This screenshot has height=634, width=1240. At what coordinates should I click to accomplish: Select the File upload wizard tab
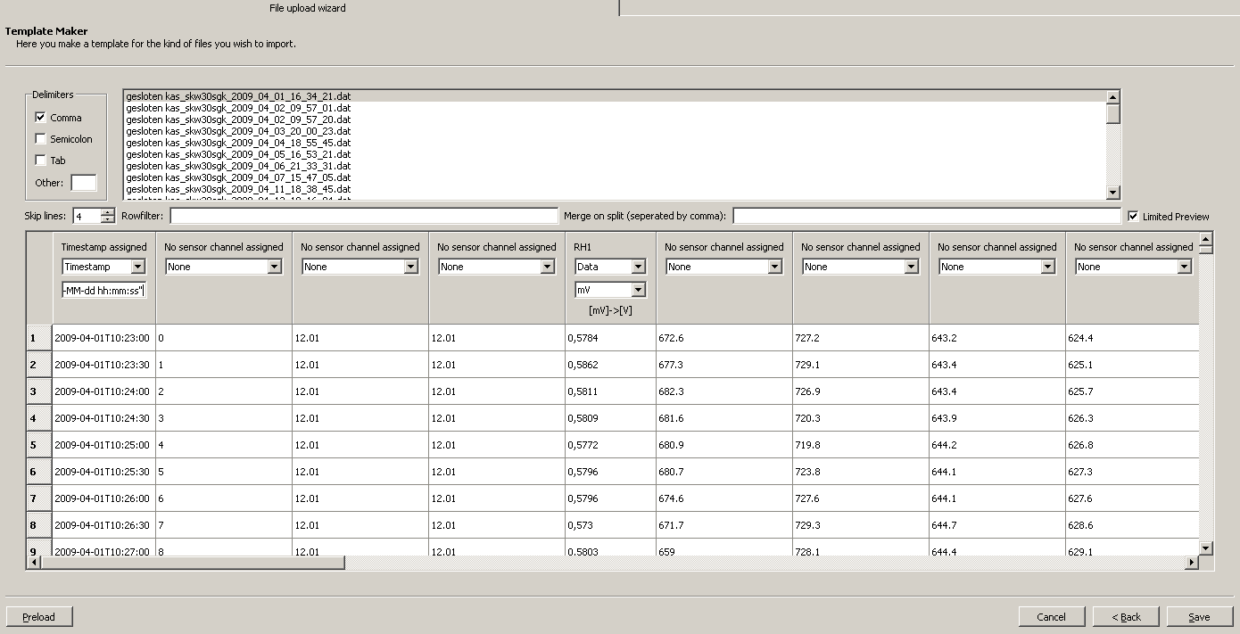coord(308,8)
